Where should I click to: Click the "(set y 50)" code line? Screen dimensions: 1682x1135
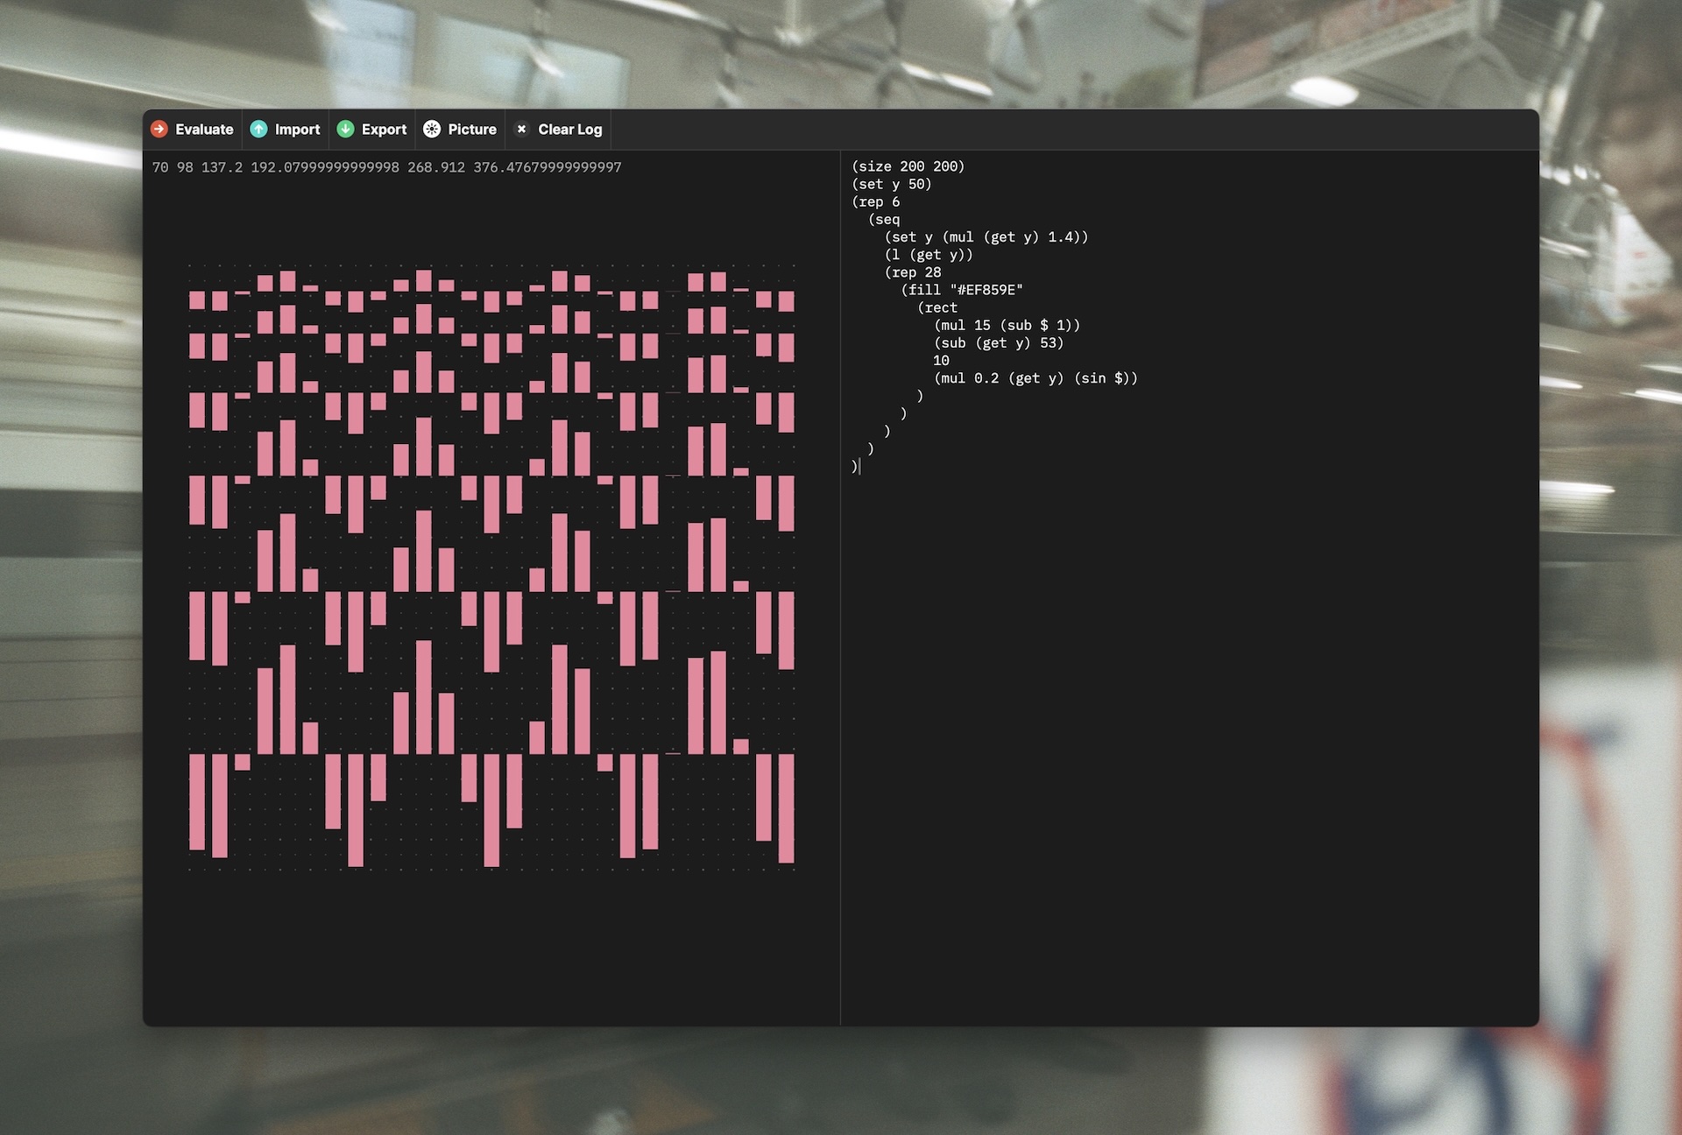pyautogui.click(x=891, y=184)
